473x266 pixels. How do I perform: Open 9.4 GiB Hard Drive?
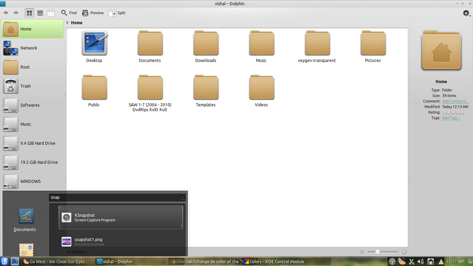[33, 143]
